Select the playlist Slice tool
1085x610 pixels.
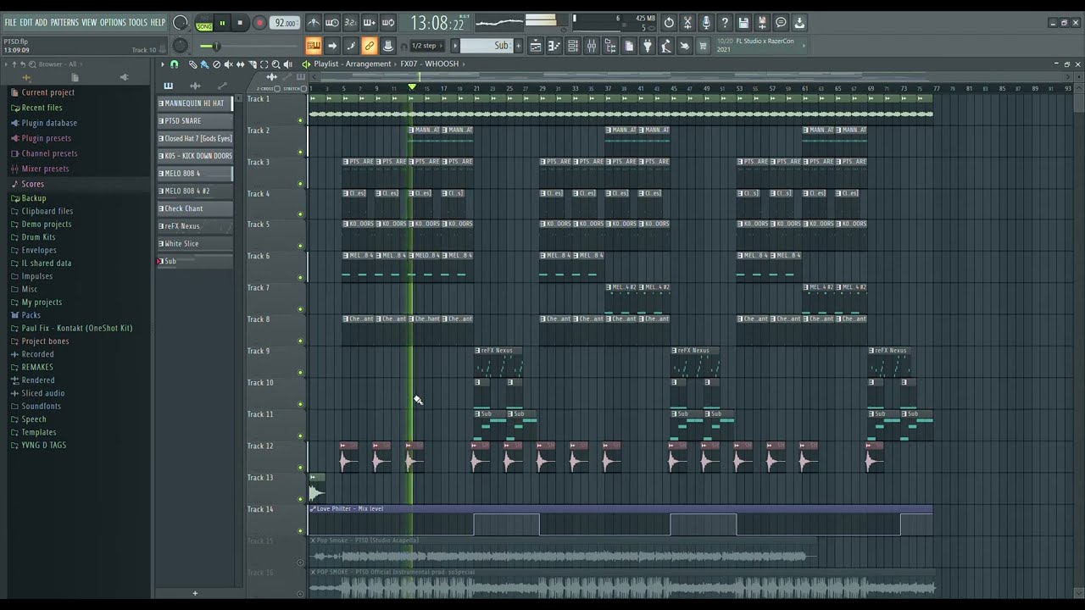tap(253, 64)
